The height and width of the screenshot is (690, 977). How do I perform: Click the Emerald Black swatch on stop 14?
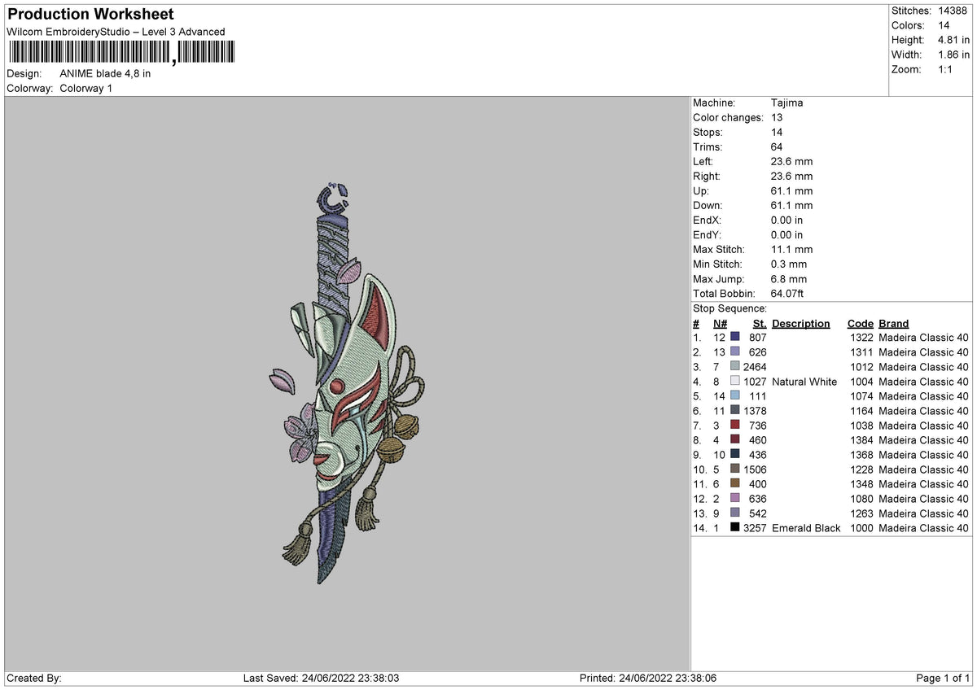click(732, 528)
